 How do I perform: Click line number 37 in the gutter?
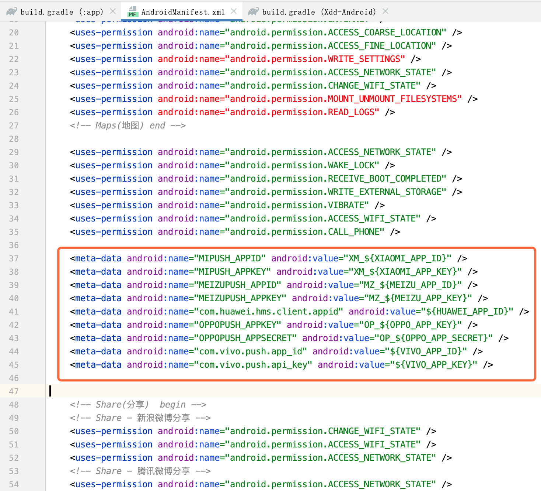[x=14, y=258]
